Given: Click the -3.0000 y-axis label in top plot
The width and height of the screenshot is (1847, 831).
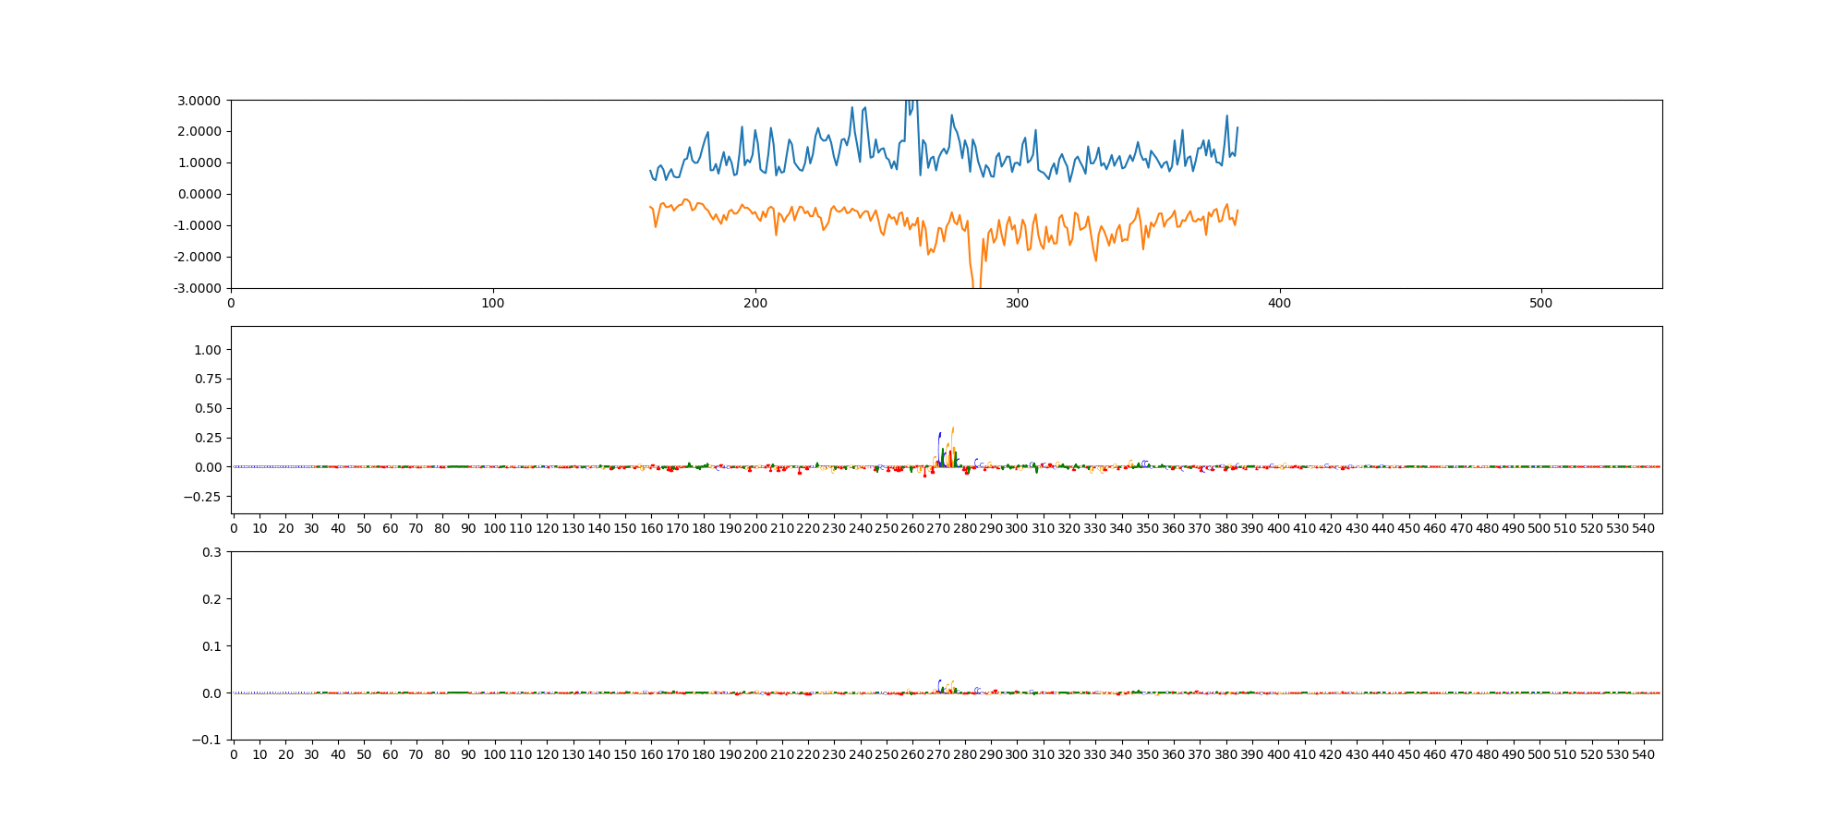Looking at the screenshot, I should pyautogui.click(x=197, y=288).
